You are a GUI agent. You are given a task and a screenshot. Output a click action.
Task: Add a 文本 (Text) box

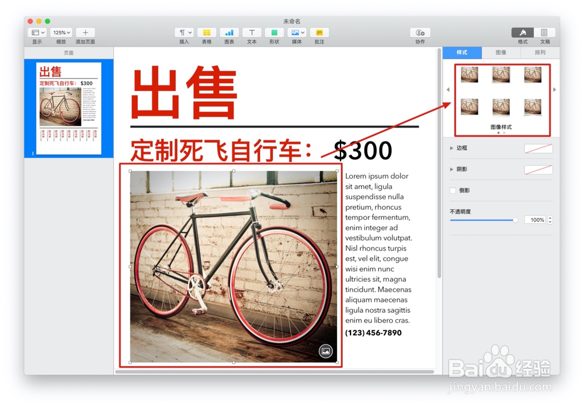click(251, 33)
